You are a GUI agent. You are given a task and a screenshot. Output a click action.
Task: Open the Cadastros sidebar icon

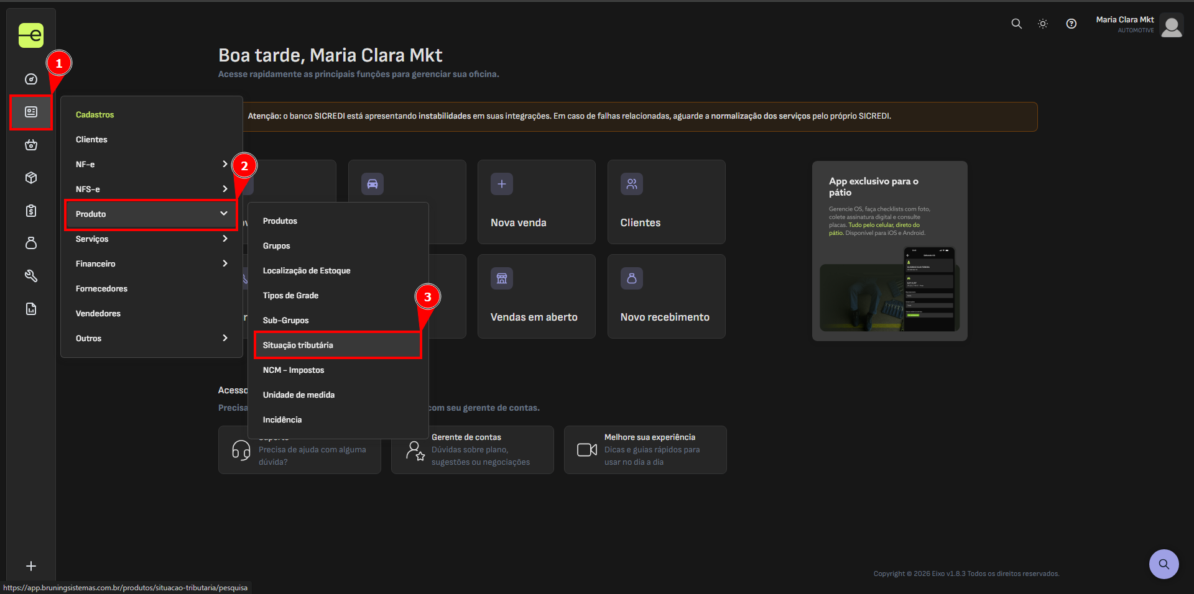(x=31, y=112)
